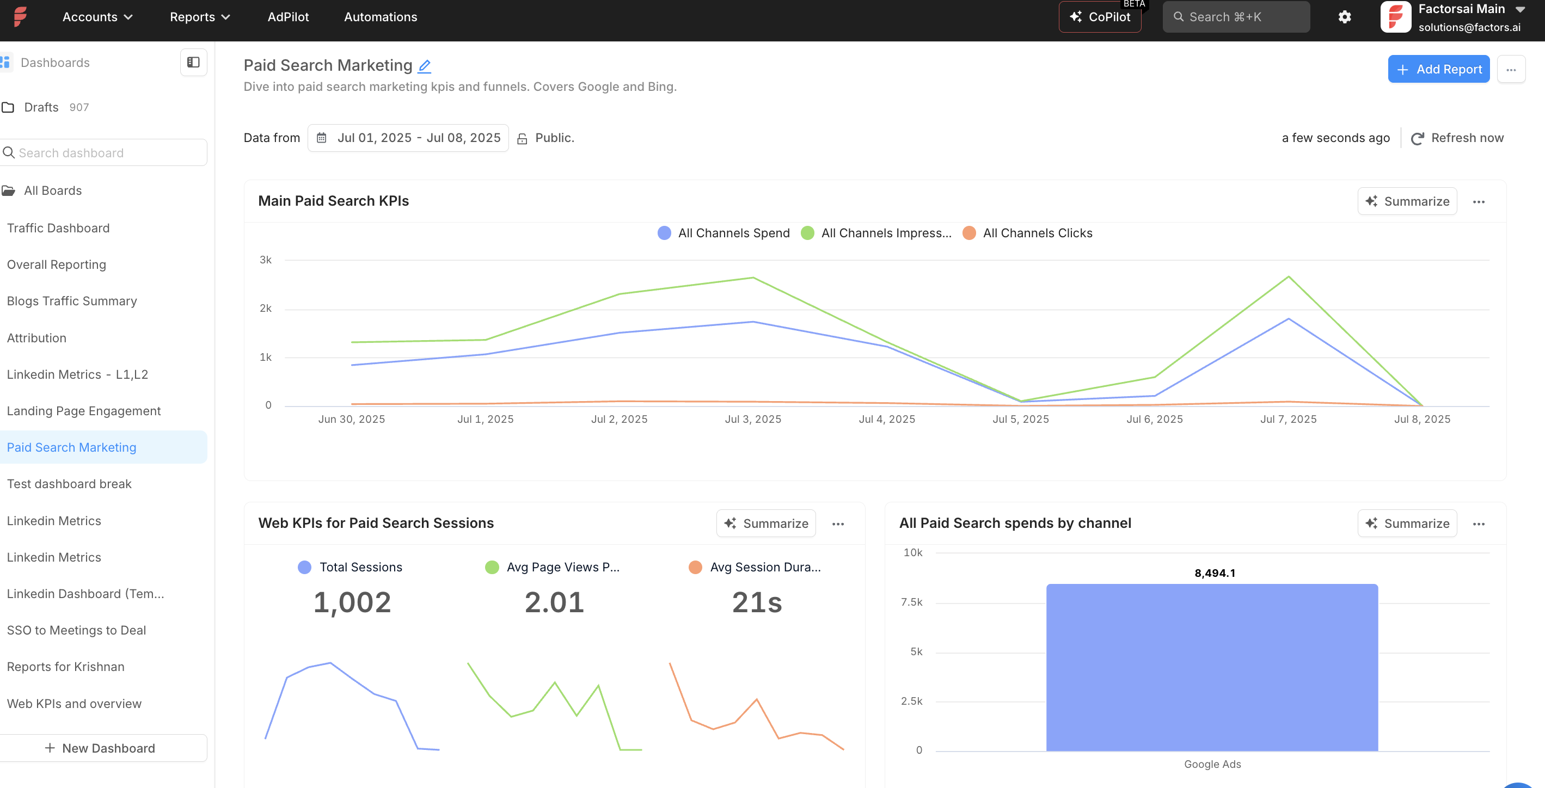1545x788 pixels.
Task: Click inside the Search dashboard field
Action: [x=102, y=152]
